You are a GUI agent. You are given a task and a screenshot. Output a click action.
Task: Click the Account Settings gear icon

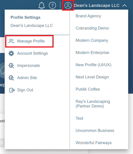point(11,53)
